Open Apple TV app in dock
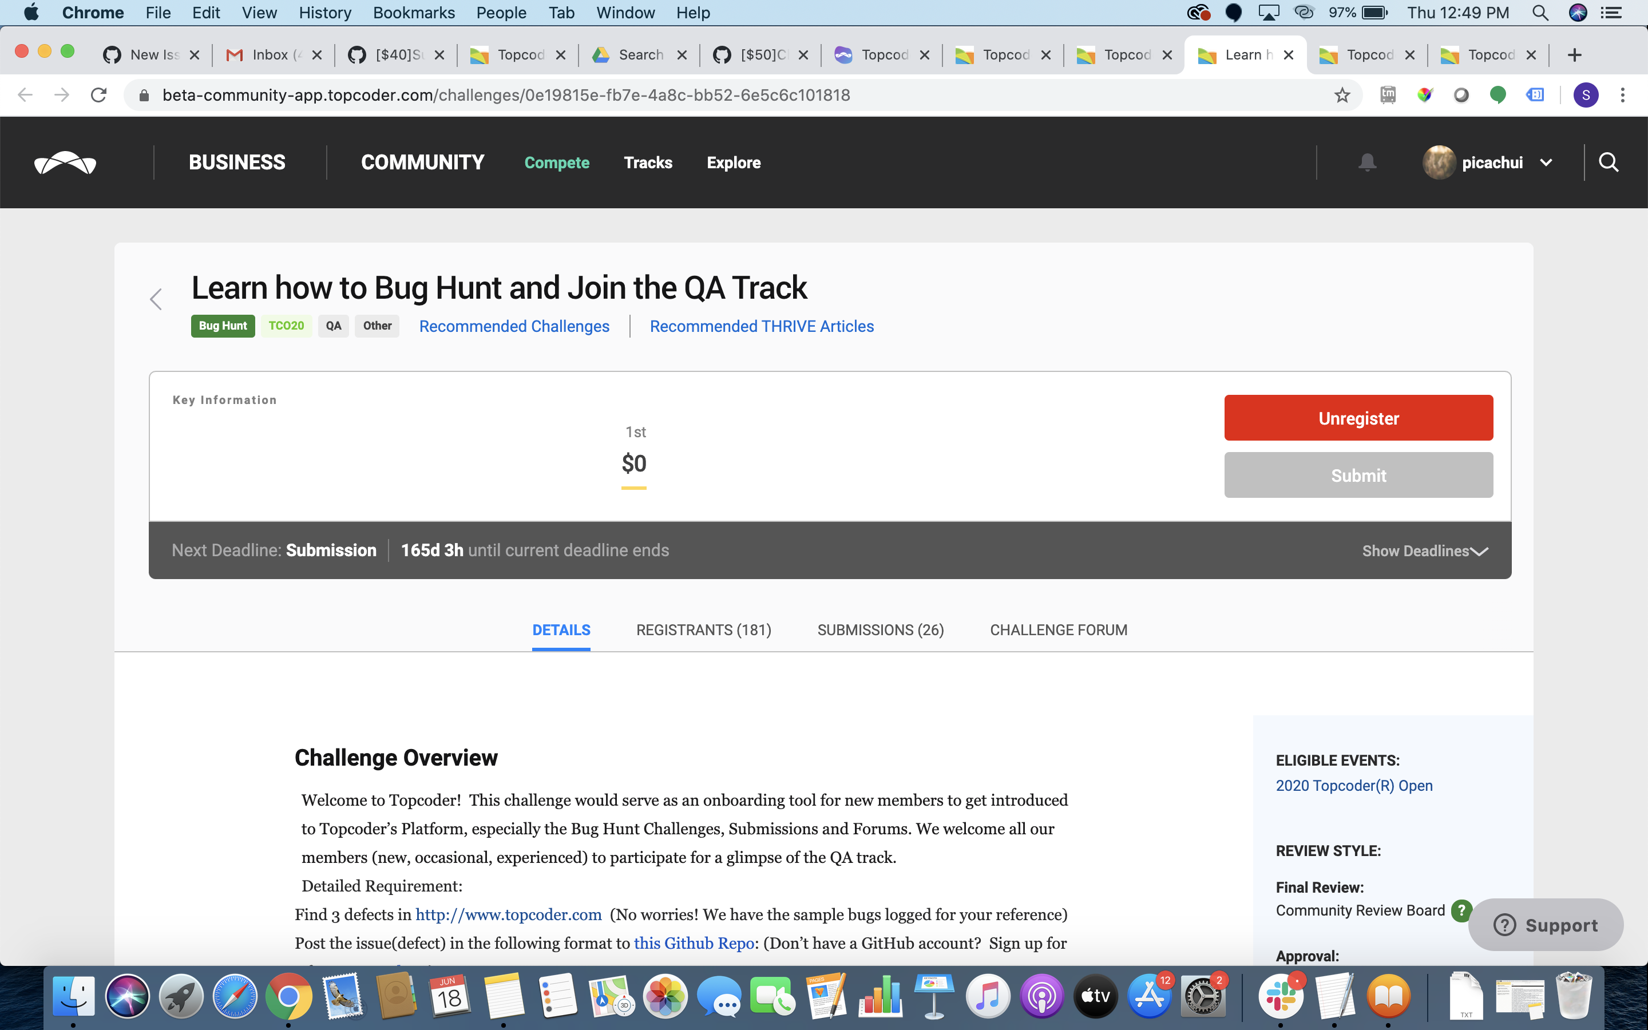Image resolution: width=1648 pixels, height=1030 pixels. (1095, 996)
